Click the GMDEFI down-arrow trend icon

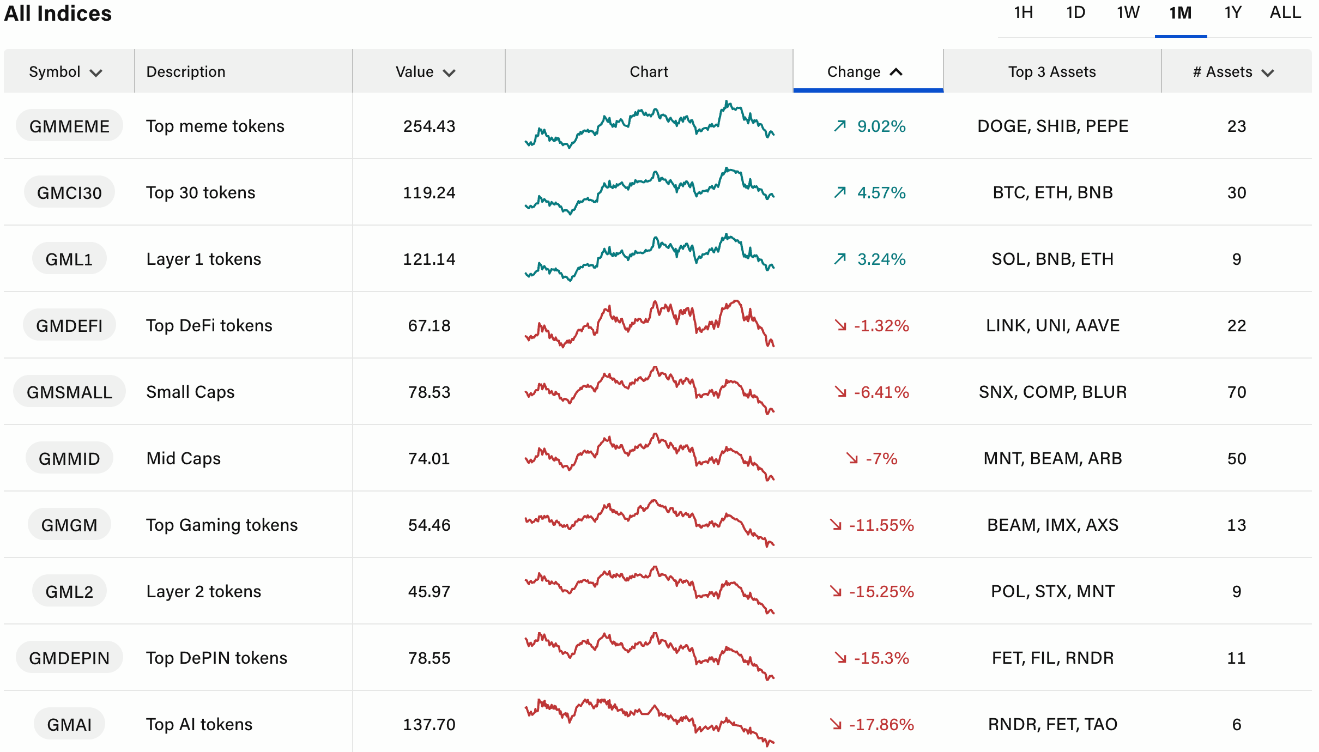[x=840, y=325]
